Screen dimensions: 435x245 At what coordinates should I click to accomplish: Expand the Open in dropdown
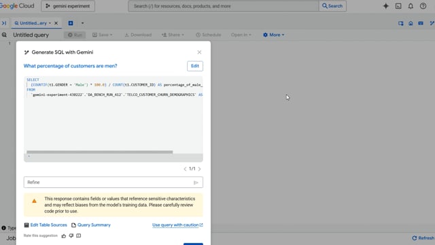coord(241,35)
